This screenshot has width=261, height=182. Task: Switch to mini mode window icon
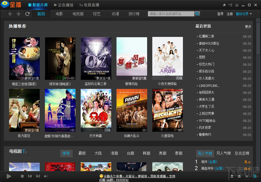tap(237, 5)
